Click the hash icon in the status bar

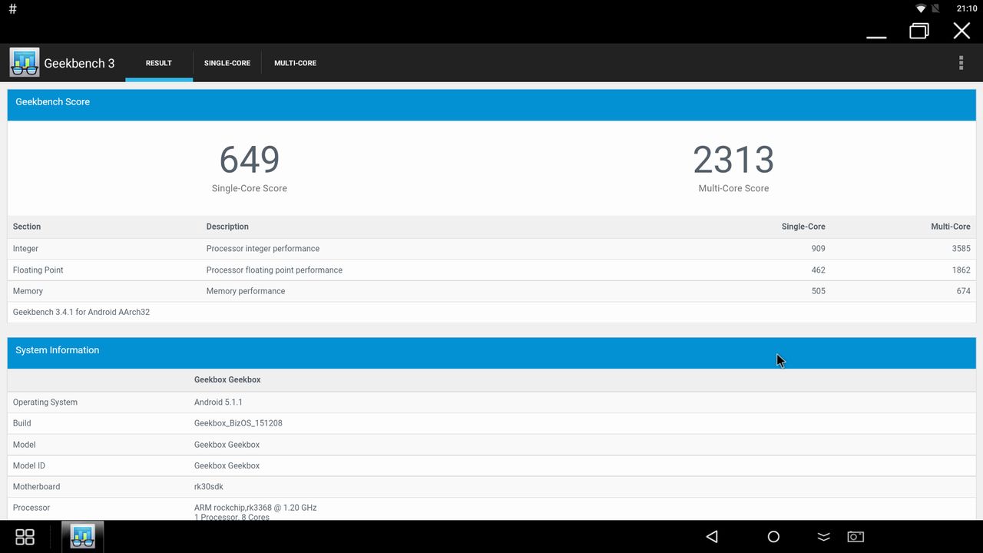coord(12,8)
